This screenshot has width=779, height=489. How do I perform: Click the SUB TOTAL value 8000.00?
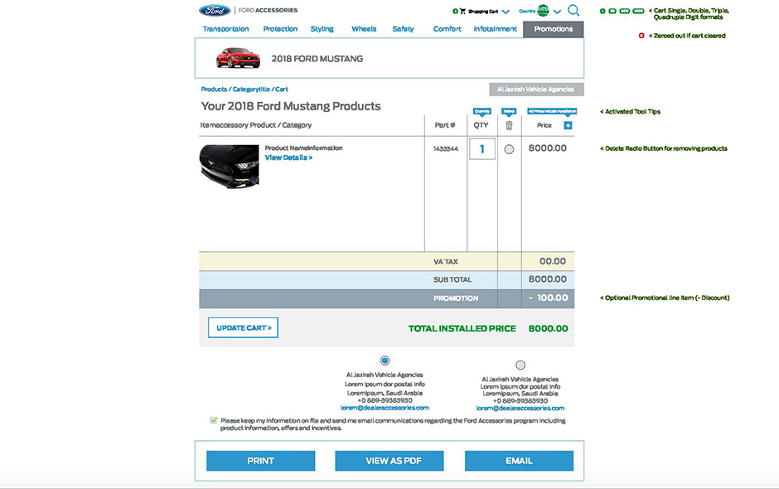click(548, 279)
